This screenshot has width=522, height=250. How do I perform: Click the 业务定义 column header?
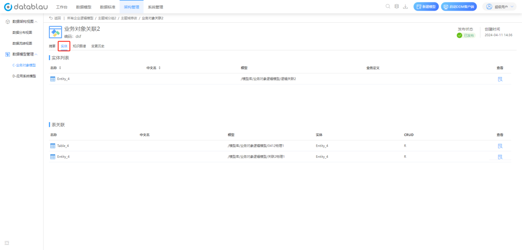(373, 68)
